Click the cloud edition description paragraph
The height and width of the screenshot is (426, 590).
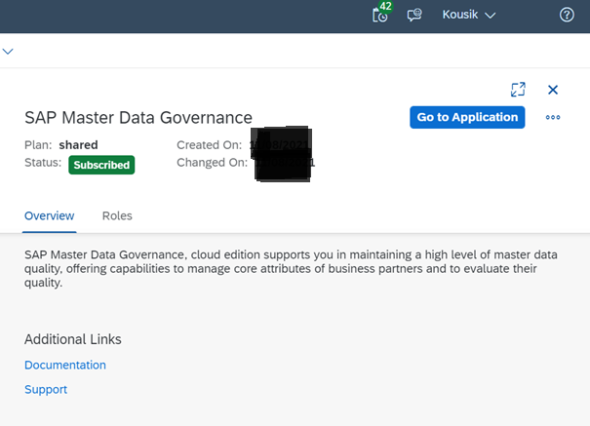[x=291, y=268]
